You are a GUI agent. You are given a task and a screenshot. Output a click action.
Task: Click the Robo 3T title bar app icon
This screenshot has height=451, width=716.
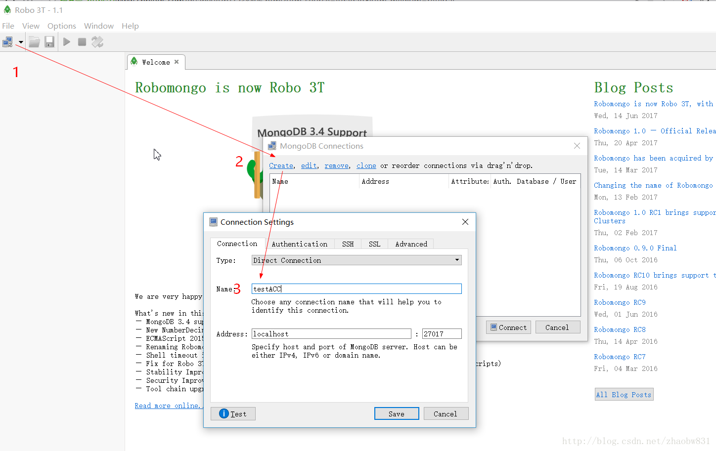pyautogui.click(x=7, y=9)
